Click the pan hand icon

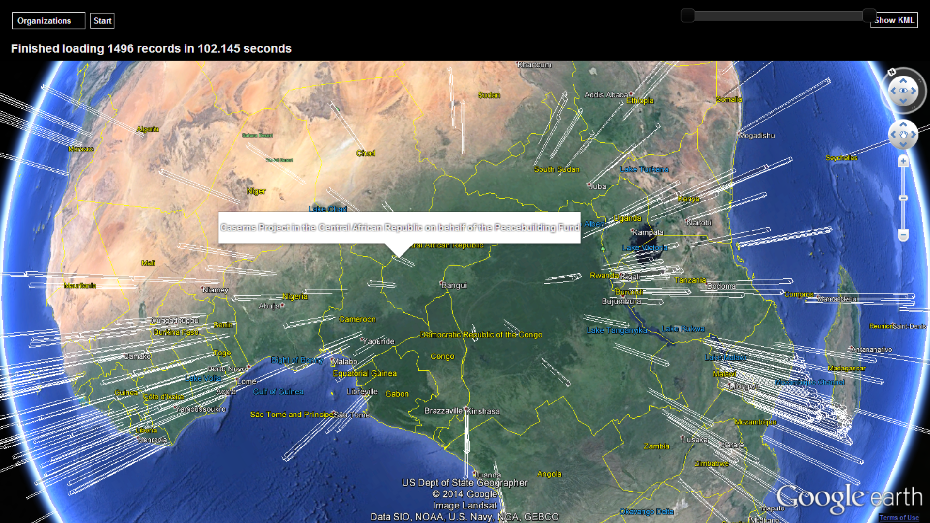click(903, 135)
